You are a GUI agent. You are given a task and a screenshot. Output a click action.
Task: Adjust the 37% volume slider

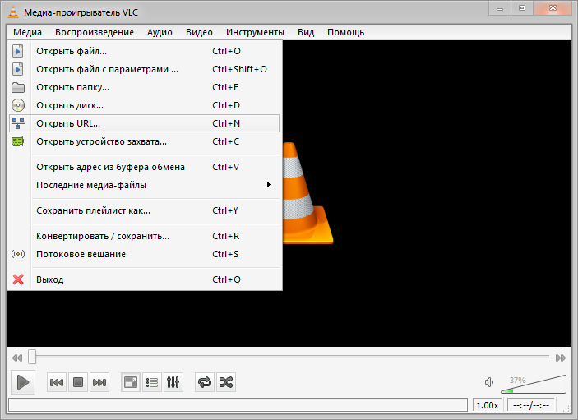534,385
